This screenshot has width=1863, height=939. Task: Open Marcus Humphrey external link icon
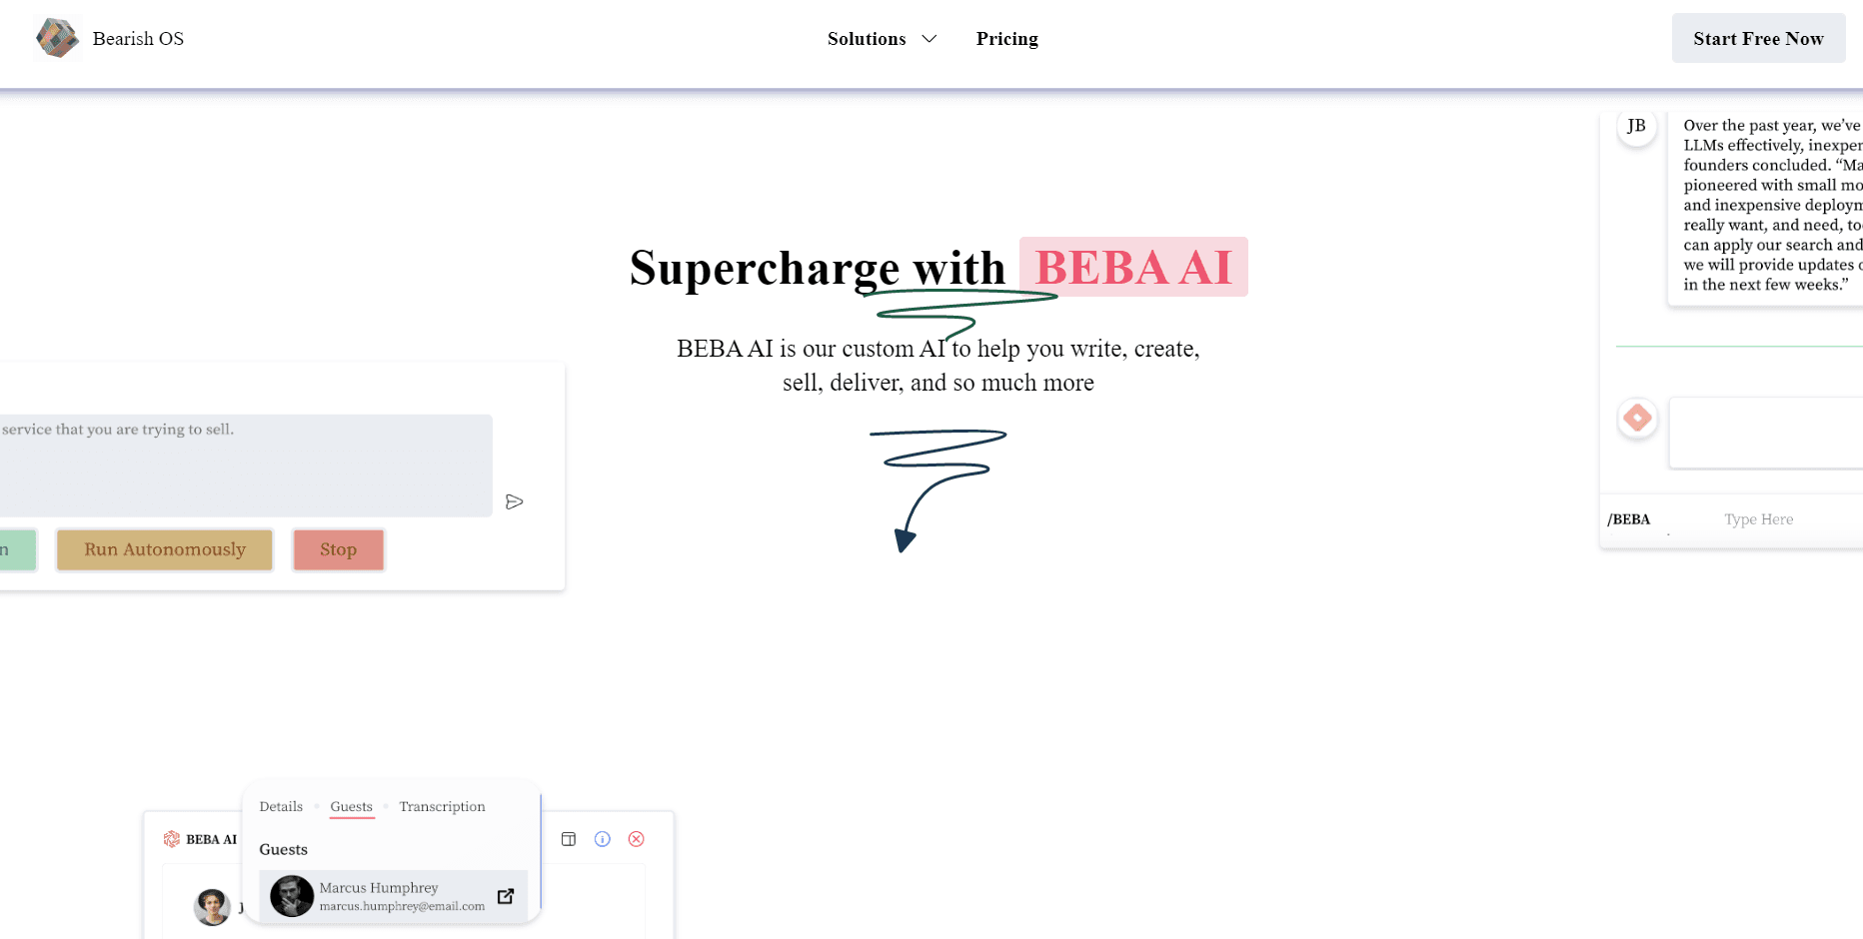click(506, 896)
